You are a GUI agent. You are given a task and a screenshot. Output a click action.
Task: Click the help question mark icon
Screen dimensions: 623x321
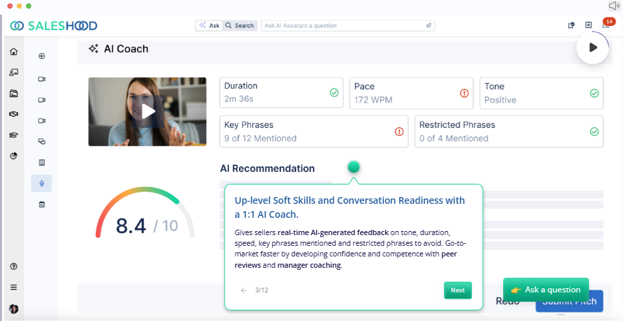coord(14,266)
